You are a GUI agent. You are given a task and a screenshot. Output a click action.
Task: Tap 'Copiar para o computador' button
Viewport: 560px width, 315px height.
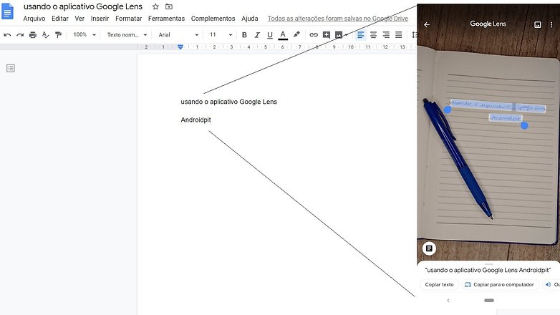point(499,285)
